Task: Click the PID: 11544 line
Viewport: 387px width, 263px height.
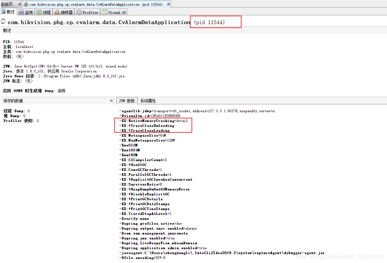Action: point(13,42)
